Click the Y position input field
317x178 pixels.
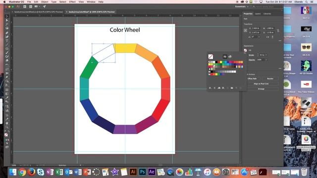click(256, 33)
